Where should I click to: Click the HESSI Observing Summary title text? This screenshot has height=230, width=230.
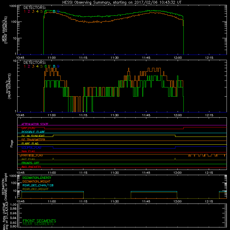(122, 3)
